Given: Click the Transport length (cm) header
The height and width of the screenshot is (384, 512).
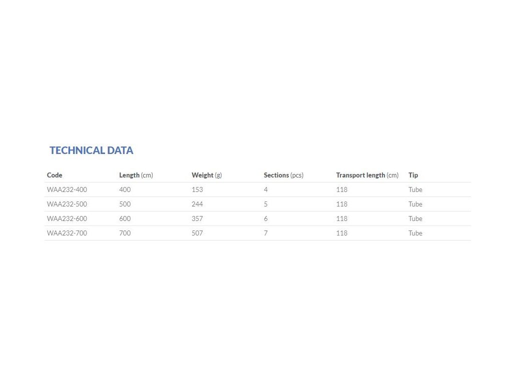Looking at the screenshot, I should 367,175.
